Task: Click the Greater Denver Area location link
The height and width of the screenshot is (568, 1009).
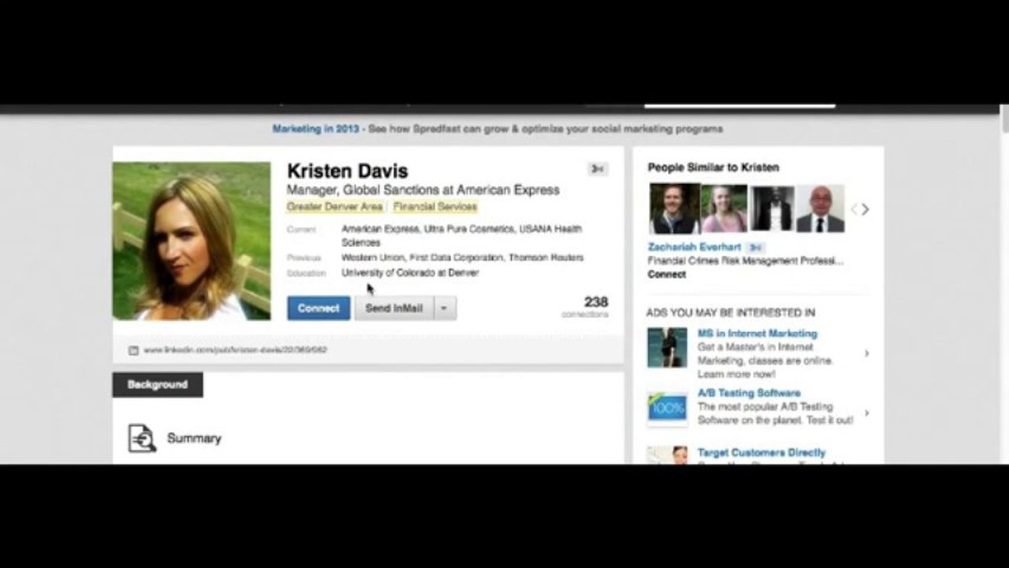Action: tap(334, 207)
